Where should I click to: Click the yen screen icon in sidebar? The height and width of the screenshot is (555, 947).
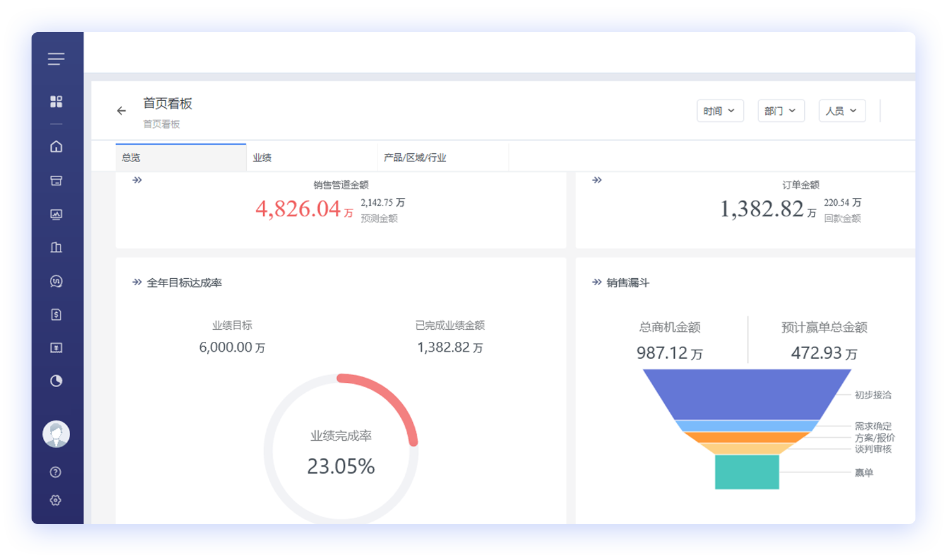pos(56,348)
